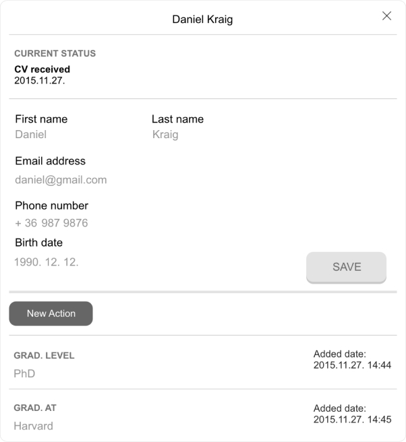Click the GRAD. LEVEL heading
The image size is (406, 442).
(x=44, y=356)
